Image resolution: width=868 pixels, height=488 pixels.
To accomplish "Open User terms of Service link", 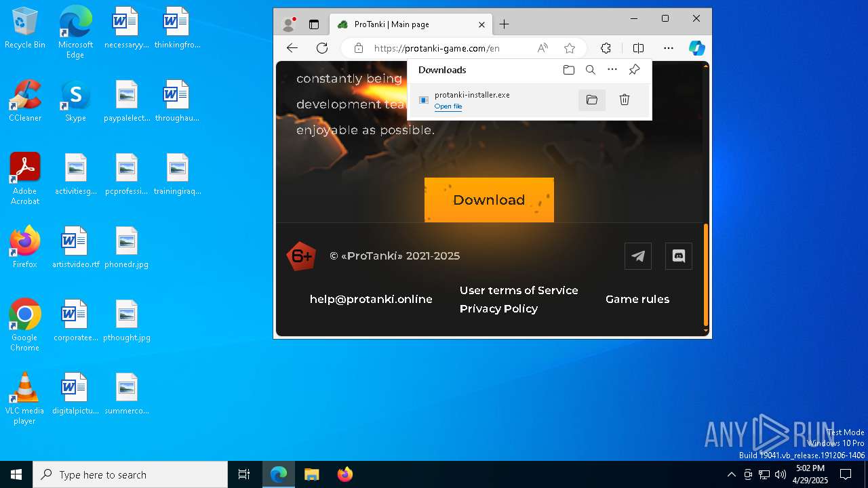I will pos(519,290).
